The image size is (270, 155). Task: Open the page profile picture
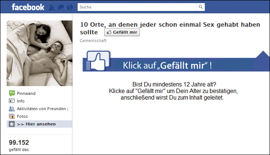pyautogui.click(x=40, y=53)
